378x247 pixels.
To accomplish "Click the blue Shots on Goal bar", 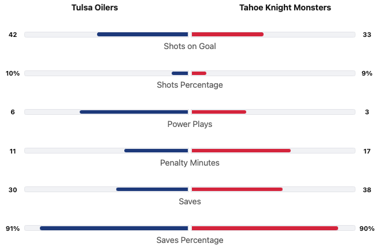I will [143, 35].
